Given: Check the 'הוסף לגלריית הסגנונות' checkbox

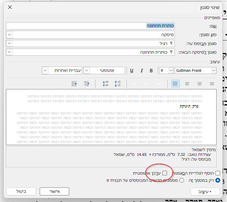Looking at the screenshot, I should click(218, 173).
